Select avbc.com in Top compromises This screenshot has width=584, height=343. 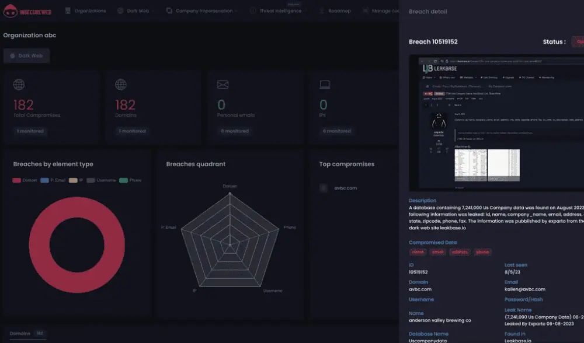pyautogui.click(x=346, y=188)
